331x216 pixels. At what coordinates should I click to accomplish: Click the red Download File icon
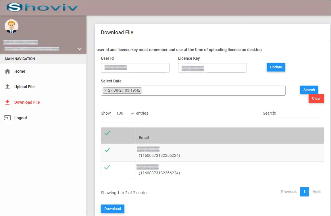[7, 102]
